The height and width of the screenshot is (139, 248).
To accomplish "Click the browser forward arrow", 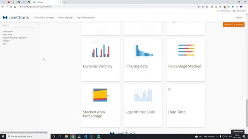I will point(7,7).
